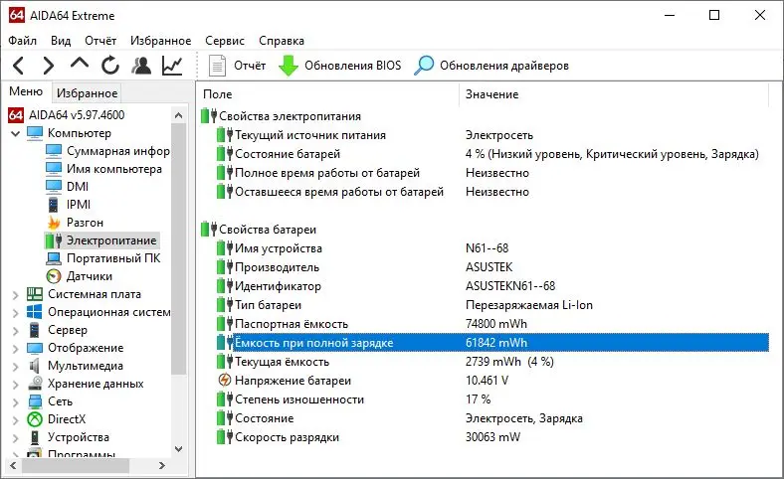This screenshot has width=784, height=479.
Task: Open the Справка menu
Action: tap(281, 41)
